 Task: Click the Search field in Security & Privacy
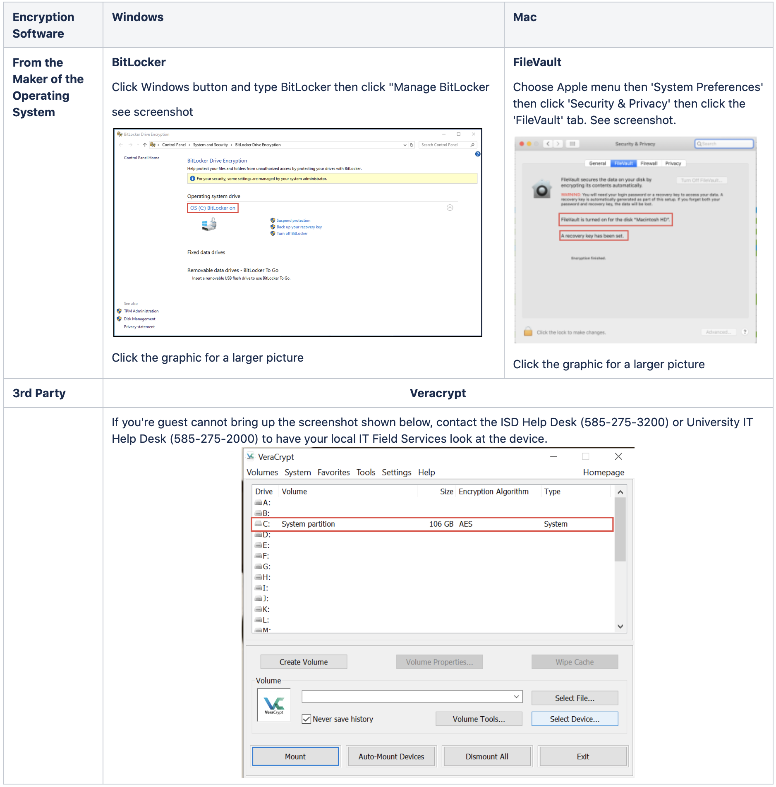pos(724,144)
